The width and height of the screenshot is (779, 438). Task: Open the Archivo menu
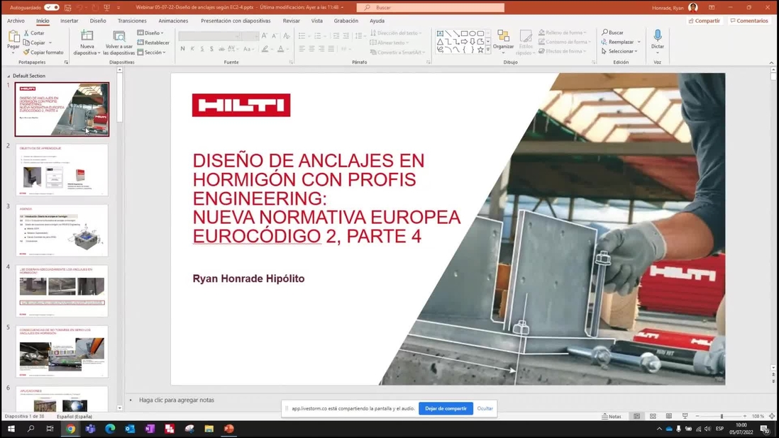pos(16,21)
